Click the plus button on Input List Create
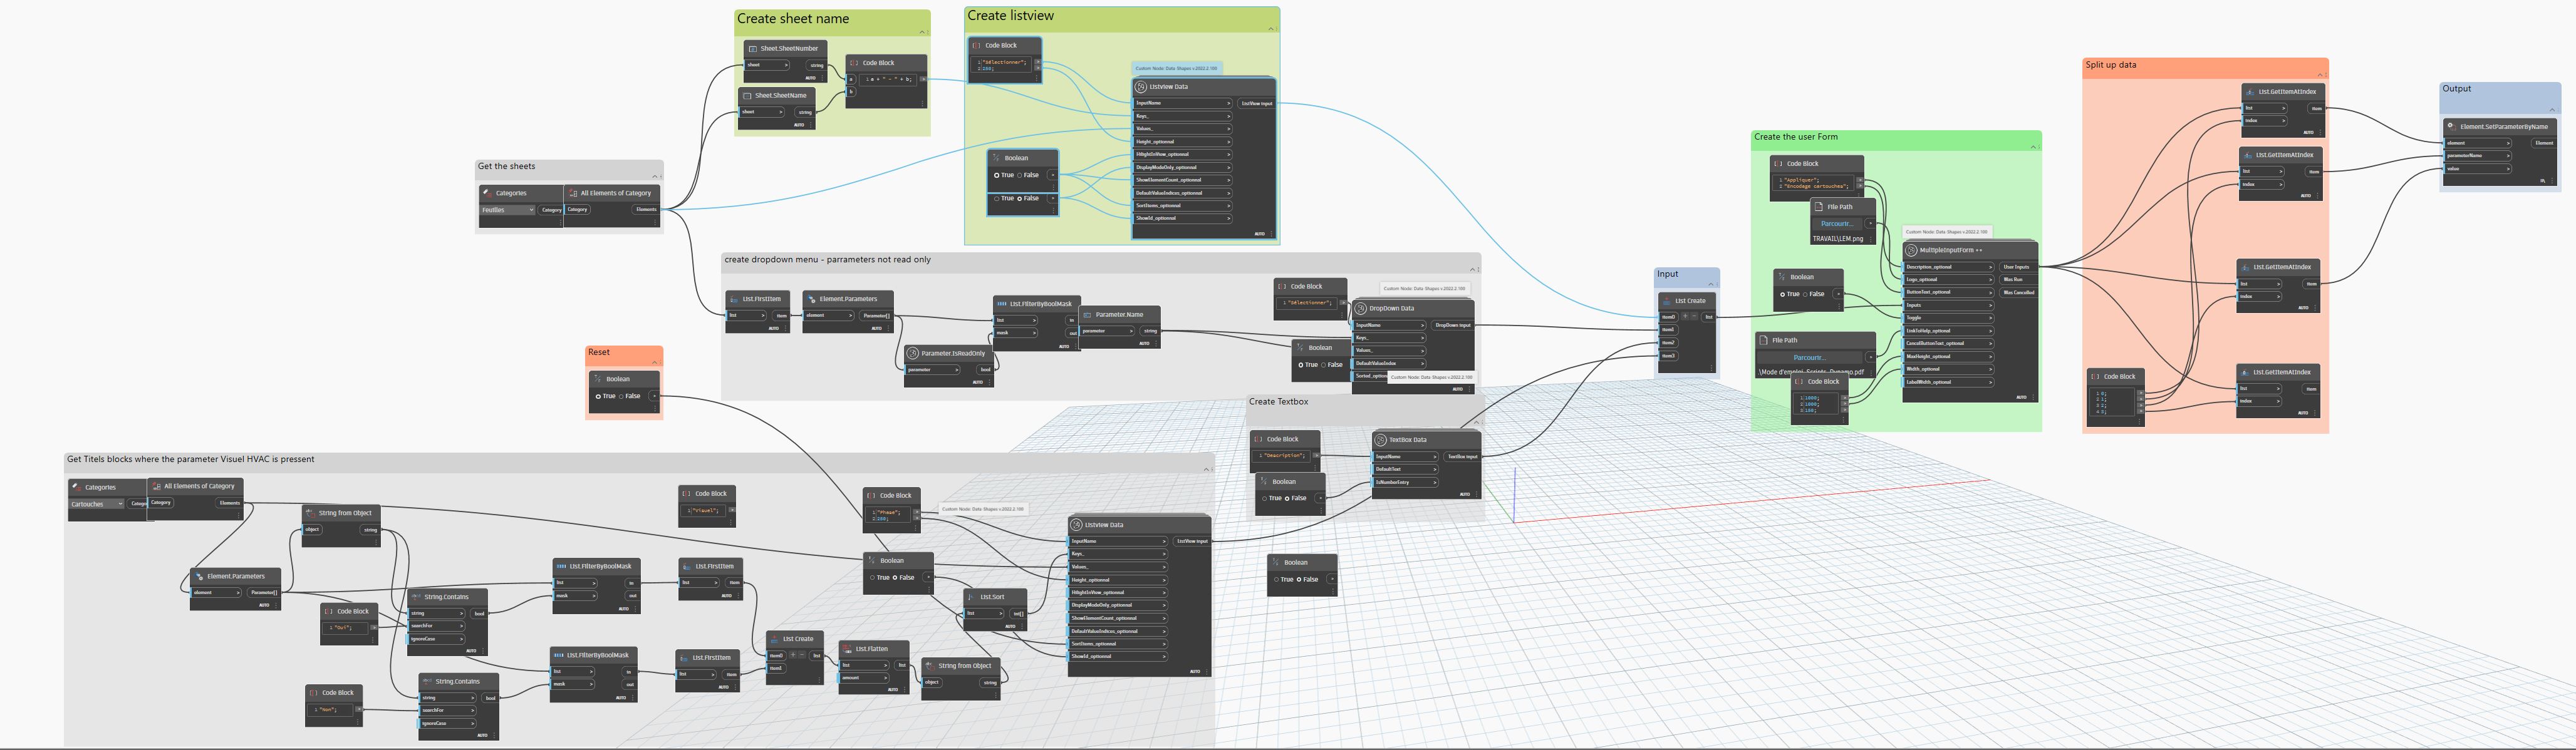 tap(1685, 317)
